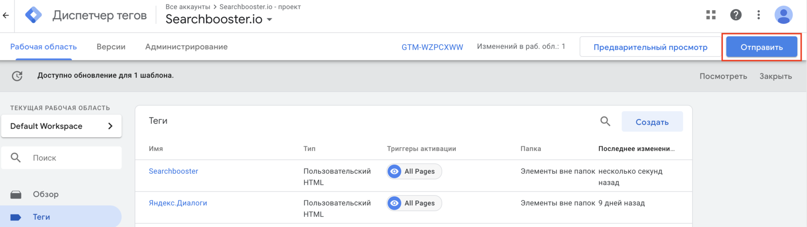The width and height of the screenshot is (807, 227).
Task: Click All Pages trigger for Яндекс.Диалоги tag
Action: click(414, 203)
